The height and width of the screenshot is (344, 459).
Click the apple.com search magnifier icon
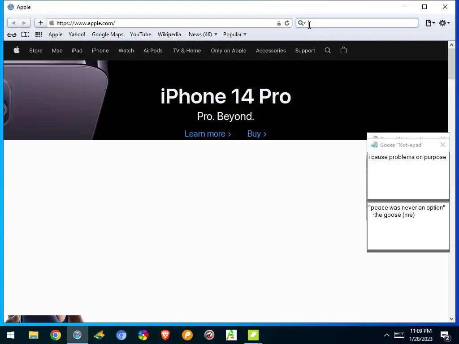pyautogui.click(x=328, y=51)
